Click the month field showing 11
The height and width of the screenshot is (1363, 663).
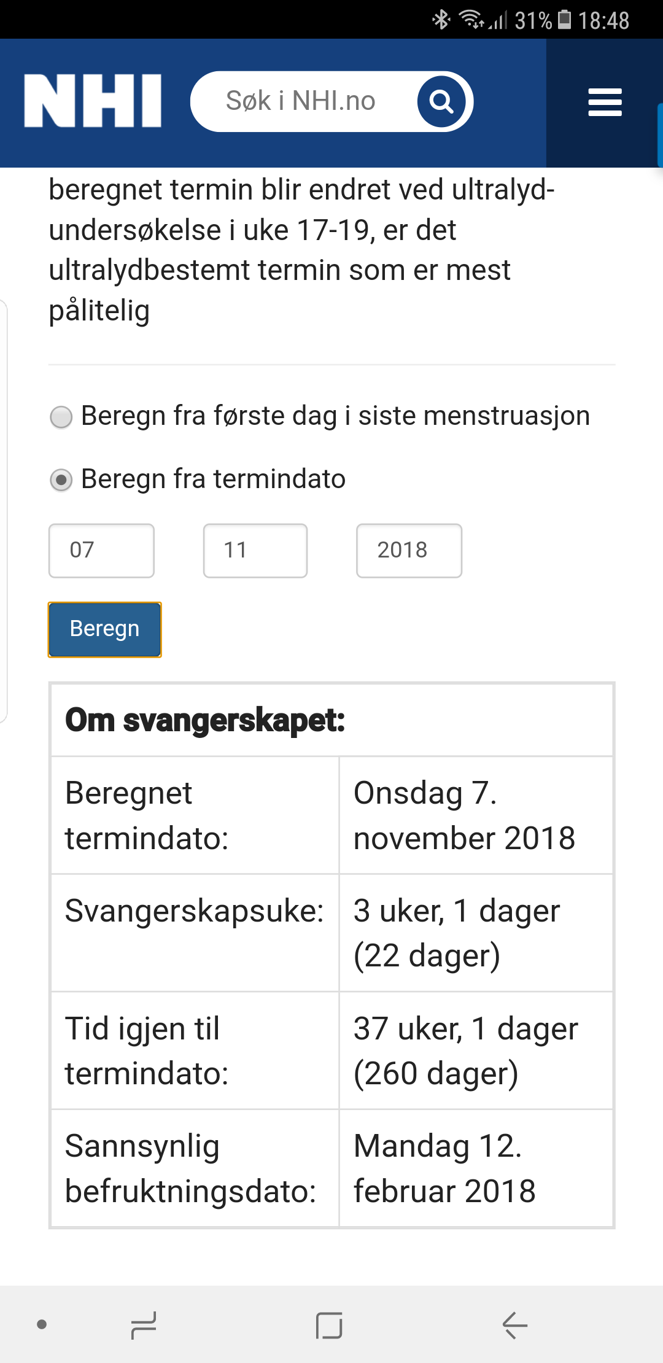[x=255, y=550]
